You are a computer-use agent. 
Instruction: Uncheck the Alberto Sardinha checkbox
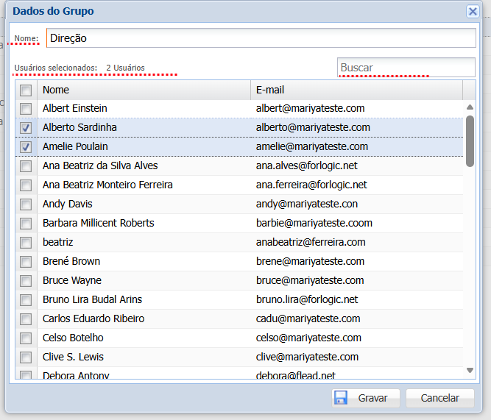[x=26, y=127]
